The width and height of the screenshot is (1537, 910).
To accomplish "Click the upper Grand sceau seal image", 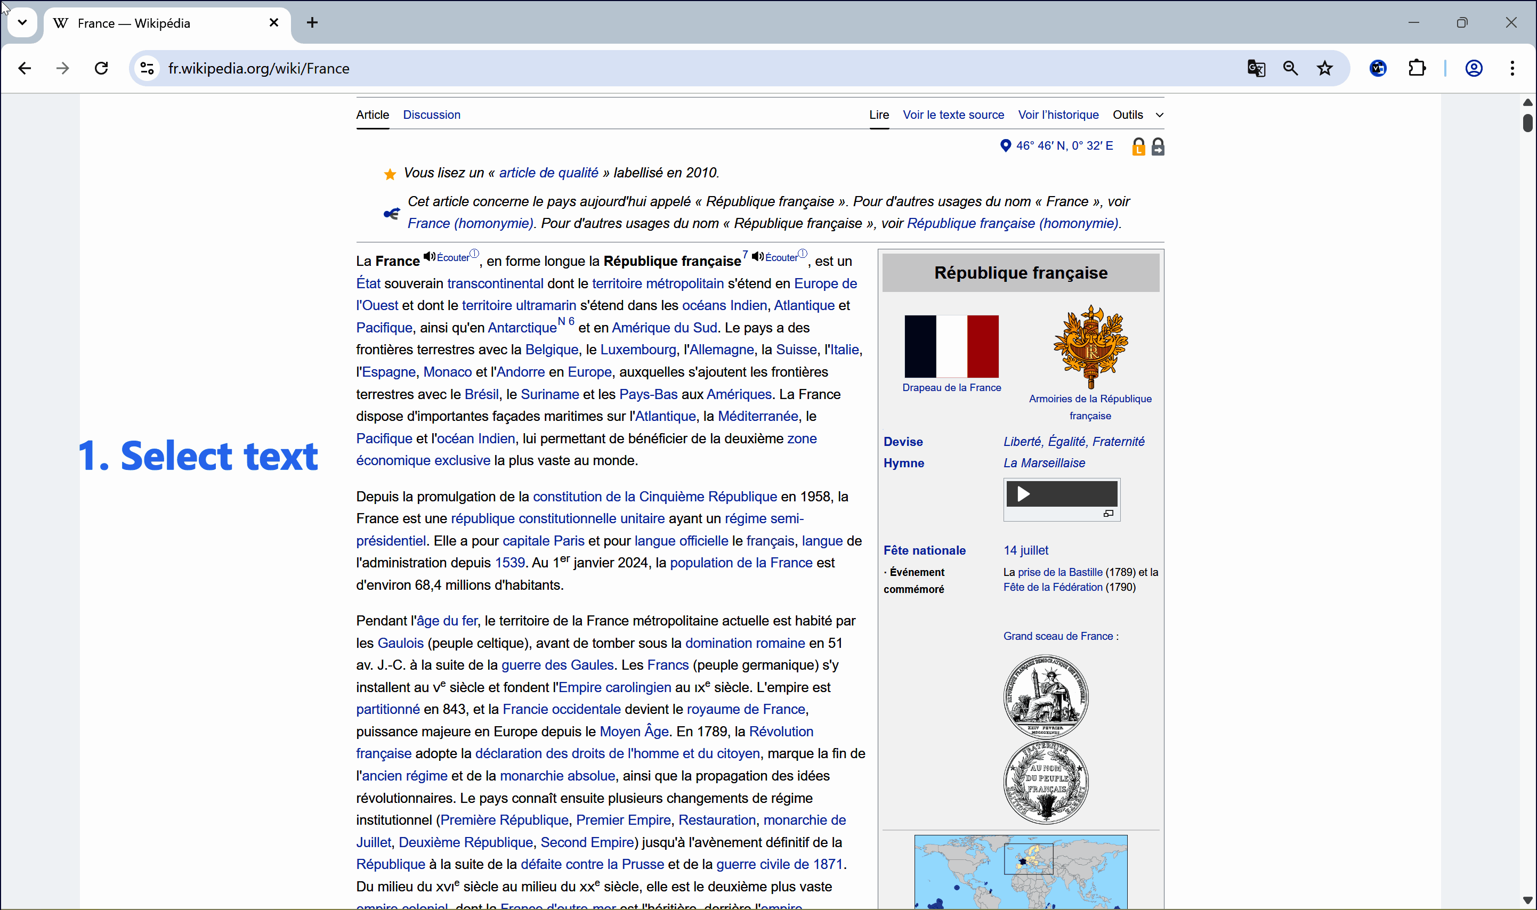I will 1046,696.
